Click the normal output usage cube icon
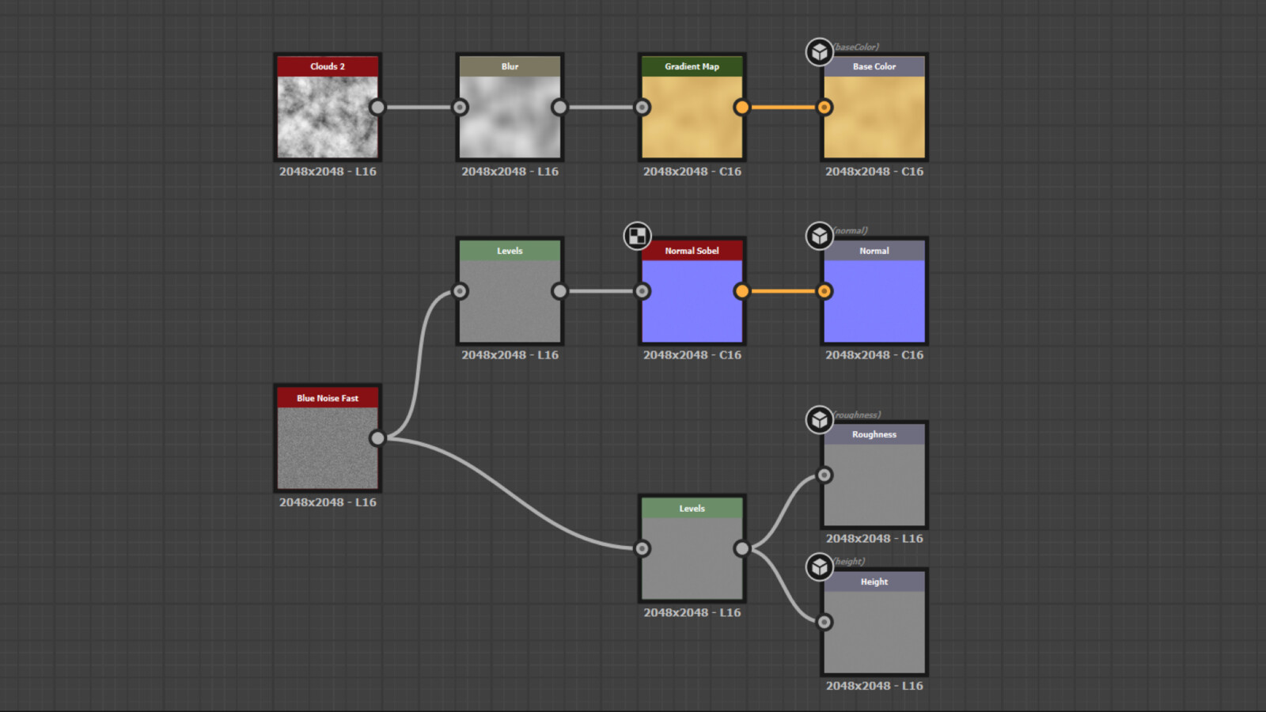1266x712 pixels. tap(820, 236)
